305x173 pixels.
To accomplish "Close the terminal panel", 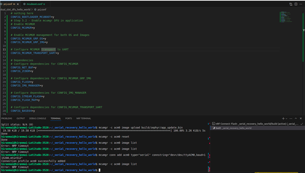I will [301, 118].
